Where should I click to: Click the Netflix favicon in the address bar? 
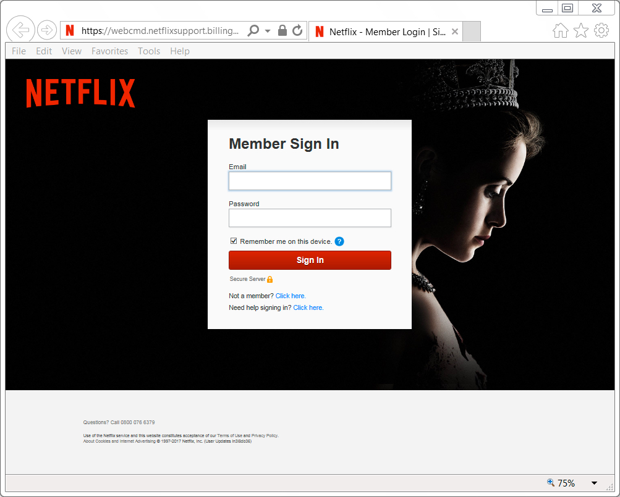click(x=70, y=30)
